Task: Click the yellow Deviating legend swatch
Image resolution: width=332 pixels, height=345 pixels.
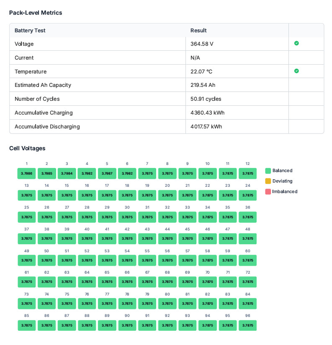Action: click(x=268, y=181)
